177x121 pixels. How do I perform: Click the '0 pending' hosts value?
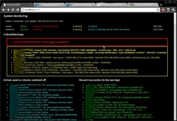pyautogui.click(x=77, y=26)
